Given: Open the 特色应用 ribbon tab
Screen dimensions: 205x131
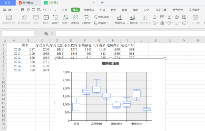Looking at the screenshot, I should (x=178, y=10).
